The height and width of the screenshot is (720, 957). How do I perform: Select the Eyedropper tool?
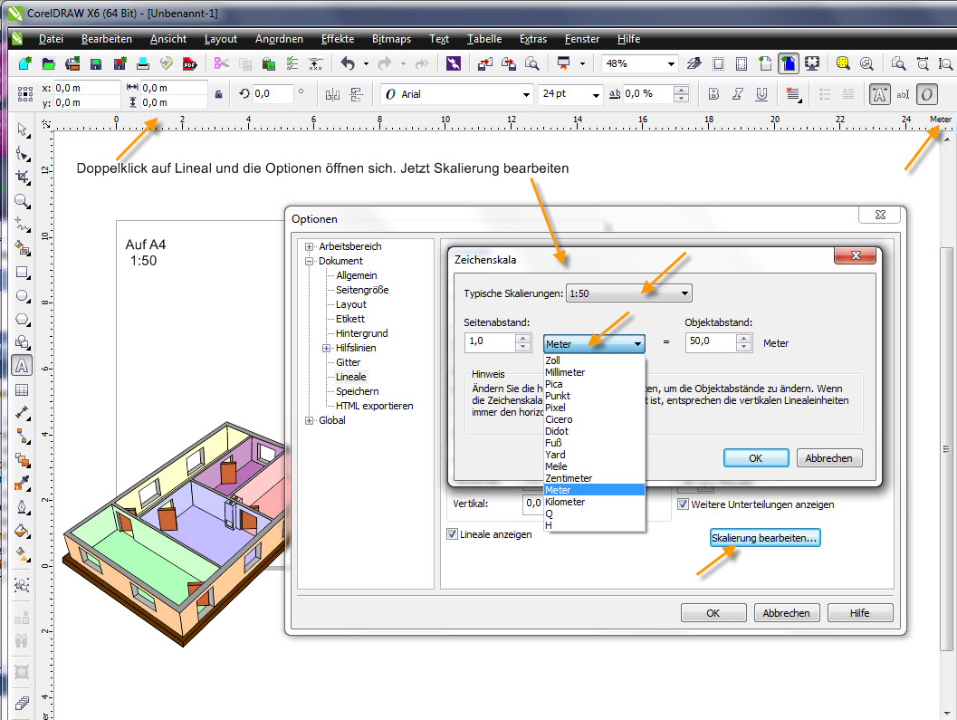coord(23,483)
